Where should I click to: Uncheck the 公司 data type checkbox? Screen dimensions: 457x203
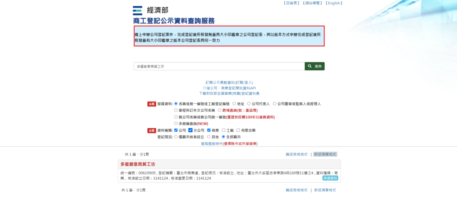point(176,130)
